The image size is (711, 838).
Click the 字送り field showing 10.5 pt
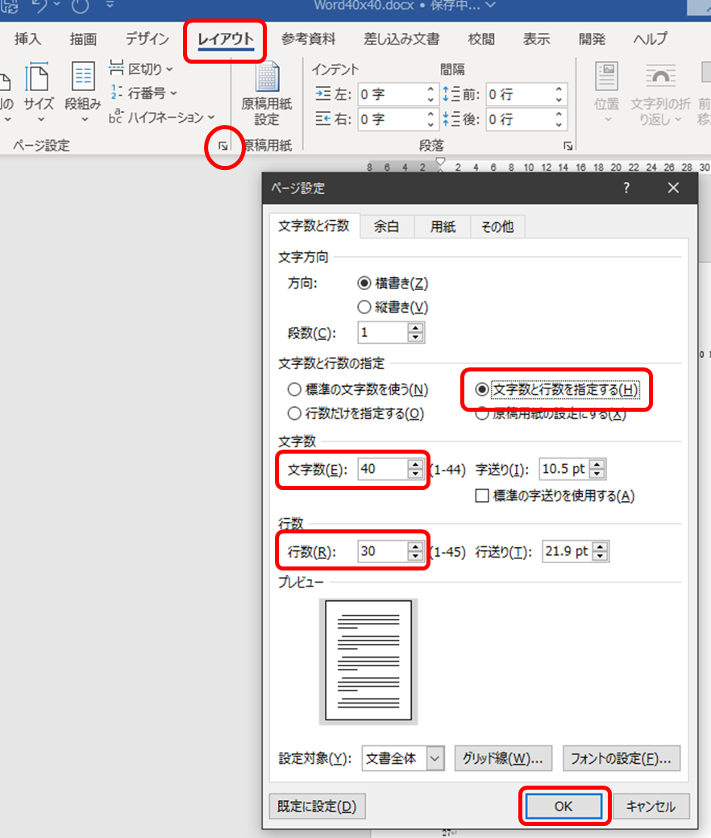[564, 469]
